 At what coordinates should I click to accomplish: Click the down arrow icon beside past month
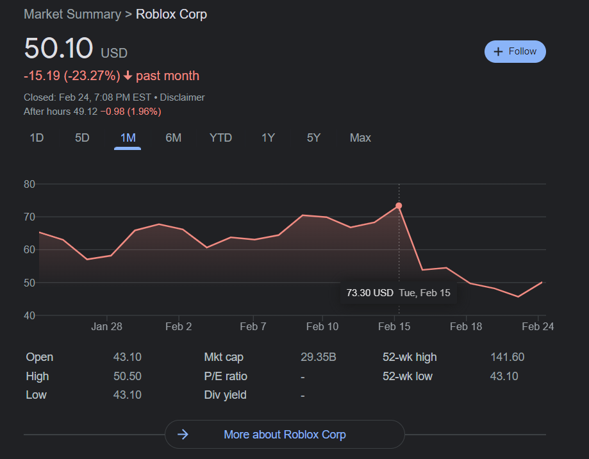click(x=128, y=76)
